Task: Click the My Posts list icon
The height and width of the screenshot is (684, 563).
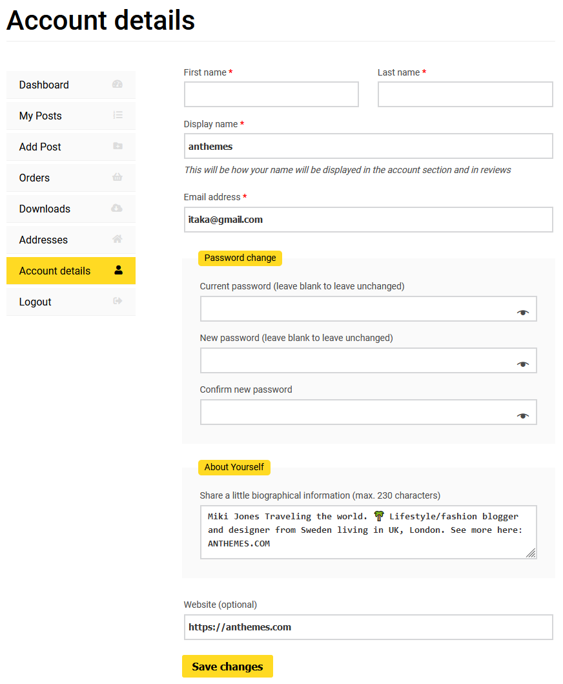Action: click(118, 115)
